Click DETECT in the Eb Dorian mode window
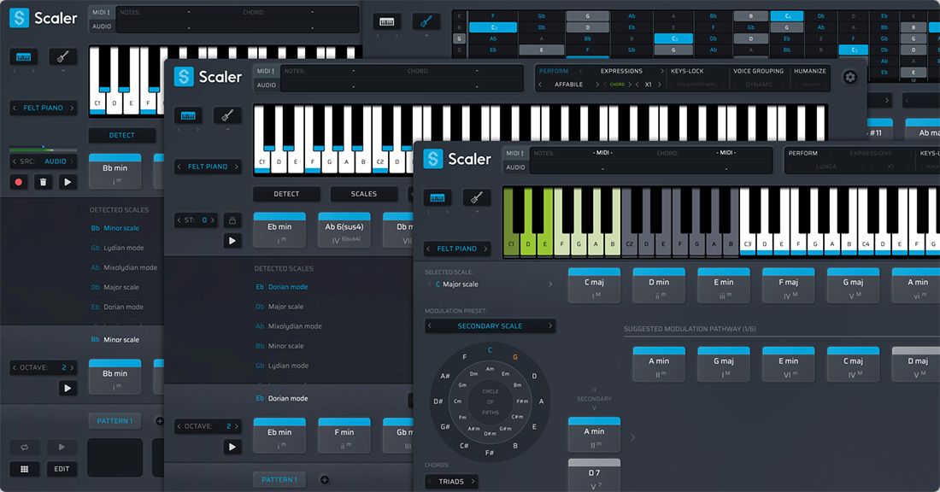 [x=286, y=194]
